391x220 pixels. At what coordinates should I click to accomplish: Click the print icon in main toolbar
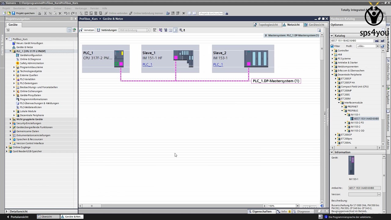(40, 13)
